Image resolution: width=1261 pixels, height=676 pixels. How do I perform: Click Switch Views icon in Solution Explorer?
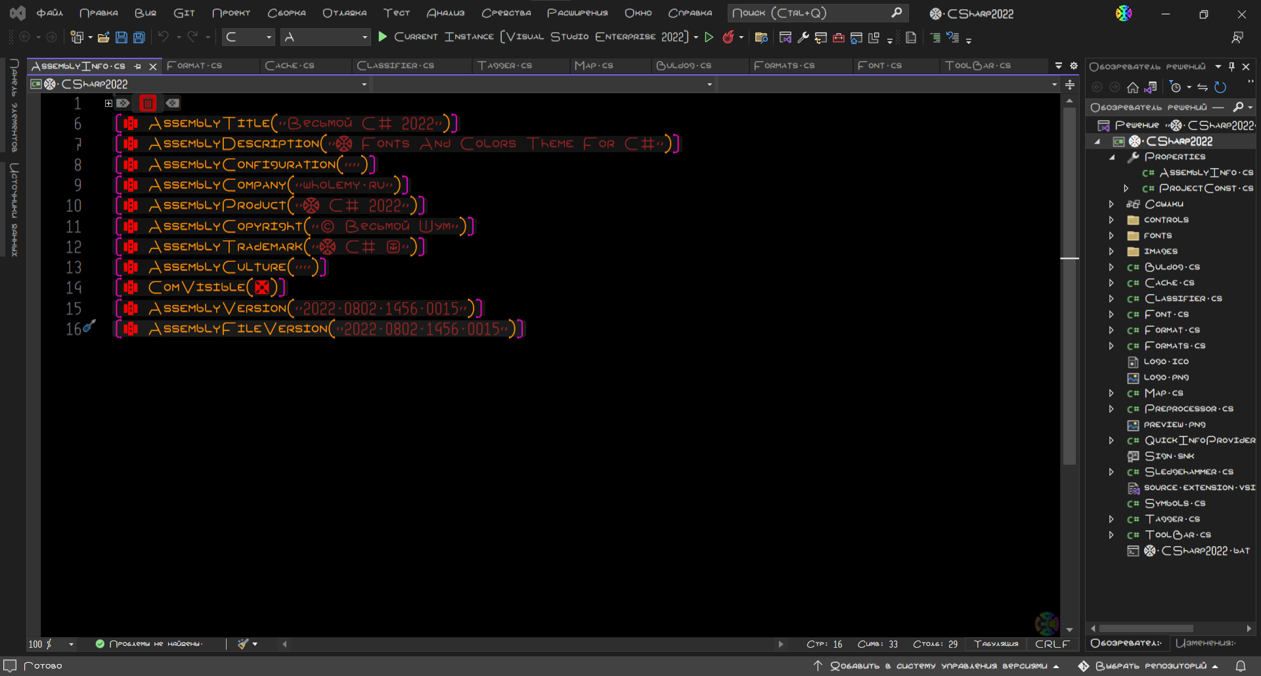click(x=1150, y=87)
